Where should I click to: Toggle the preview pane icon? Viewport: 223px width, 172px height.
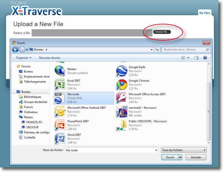(x=196, y=58)
